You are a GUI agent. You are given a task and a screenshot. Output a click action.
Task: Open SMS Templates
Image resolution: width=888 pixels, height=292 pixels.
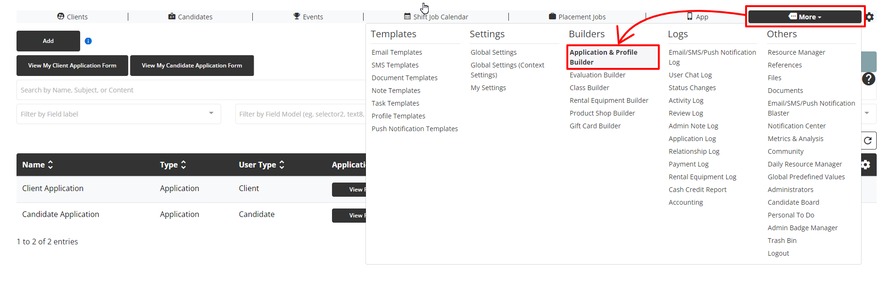[395, 65]
